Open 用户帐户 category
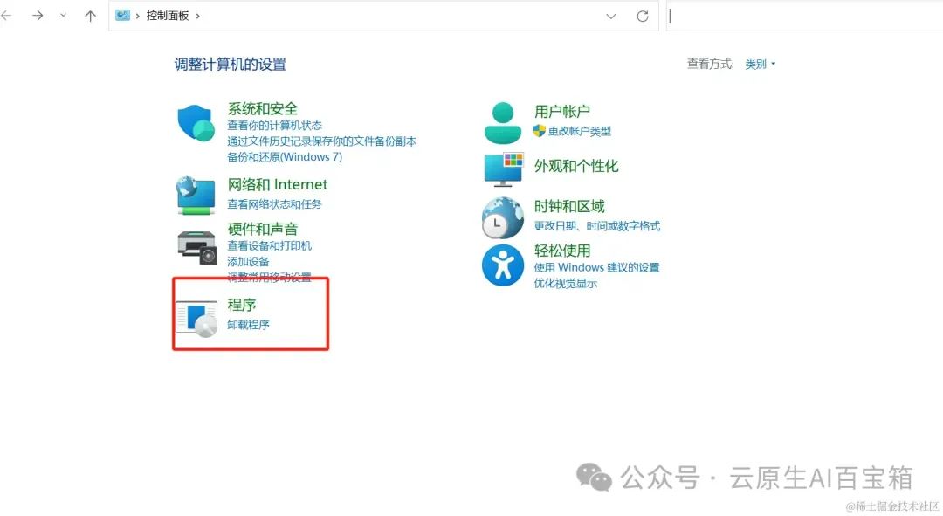This screenshot has width=943, height=516. pos(561,111)
